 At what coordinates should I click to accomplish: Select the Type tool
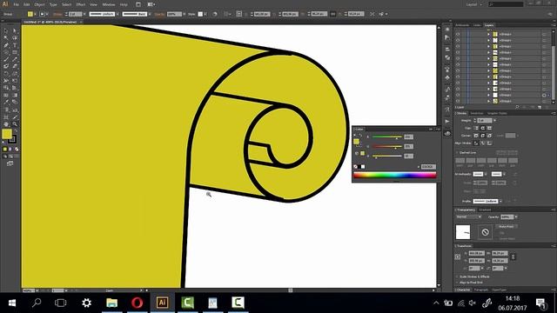(15, 45)
